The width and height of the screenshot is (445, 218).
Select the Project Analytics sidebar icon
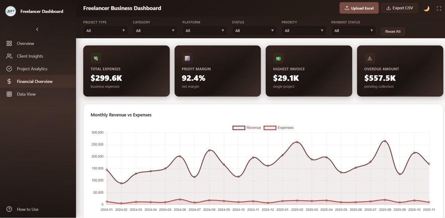coord(9,69)
